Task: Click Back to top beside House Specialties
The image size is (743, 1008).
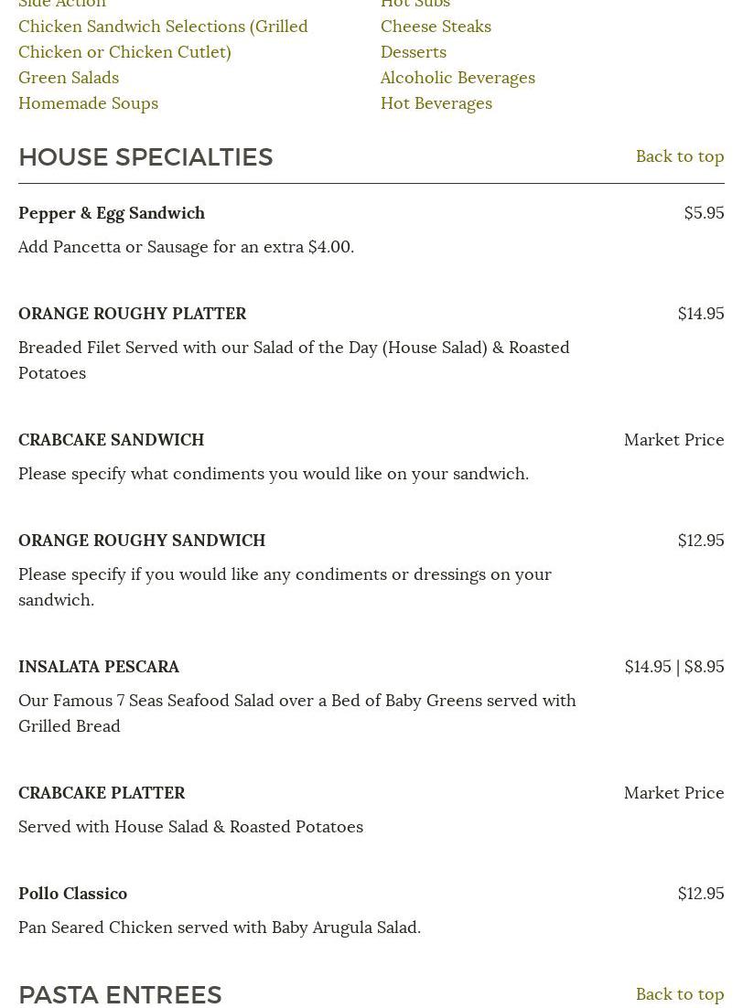Action: (679, 156)
